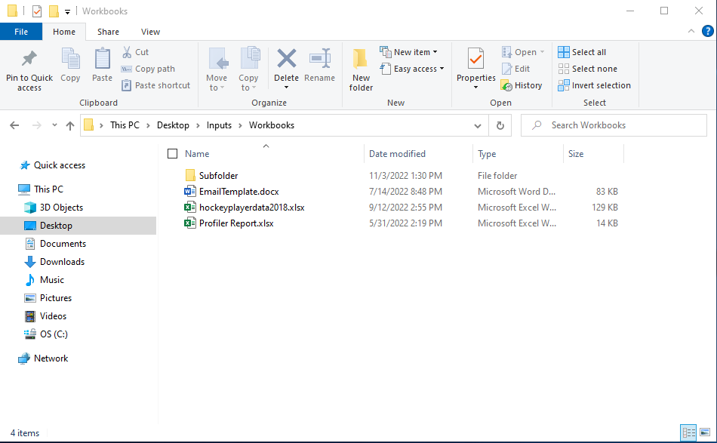Viewport: 717px width, 443px height.
Task: Switch to the View ribbon tab
Action: 150,32
